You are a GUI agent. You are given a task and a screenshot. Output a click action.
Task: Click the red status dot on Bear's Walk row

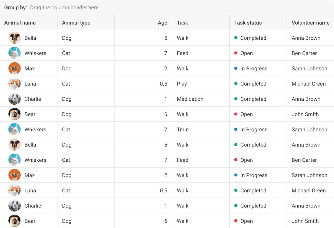coord(236,114)
